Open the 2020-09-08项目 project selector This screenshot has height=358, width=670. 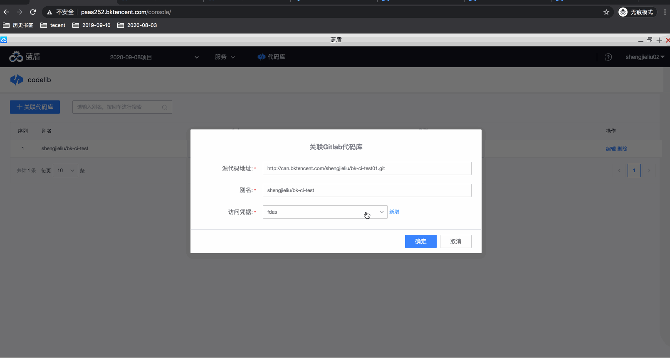pyautogui.click(x=154, y=57)
